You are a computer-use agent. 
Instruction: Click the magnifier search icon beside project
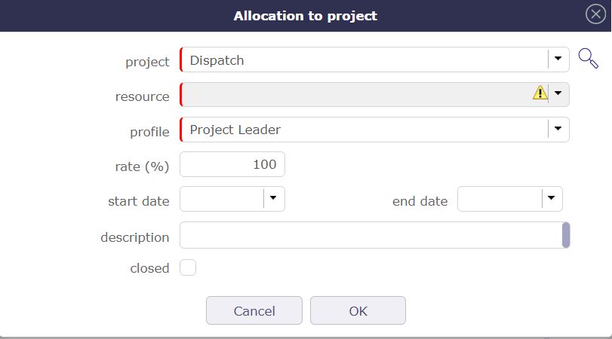pyautogui.click(x=588, y=59)
